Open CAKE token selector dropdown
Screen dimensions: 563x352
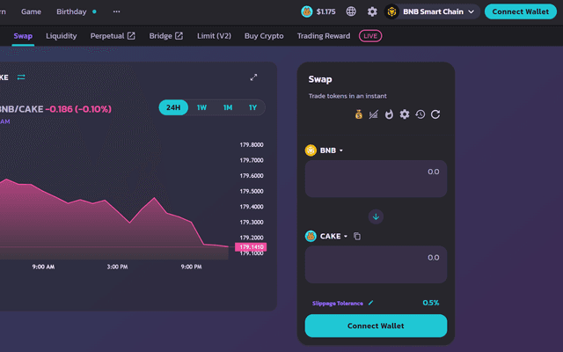tap(333, 236)
